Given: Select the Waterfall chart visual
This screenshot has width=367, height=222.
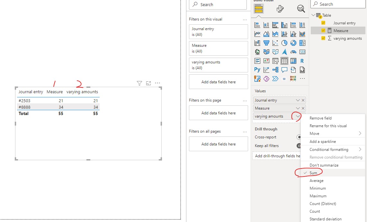Looking at the screenshot, I should (x=257, y=43).
